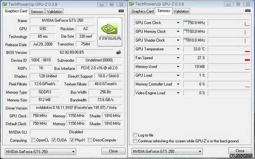Click the 27 % fan speed value

tap(194, 57)
